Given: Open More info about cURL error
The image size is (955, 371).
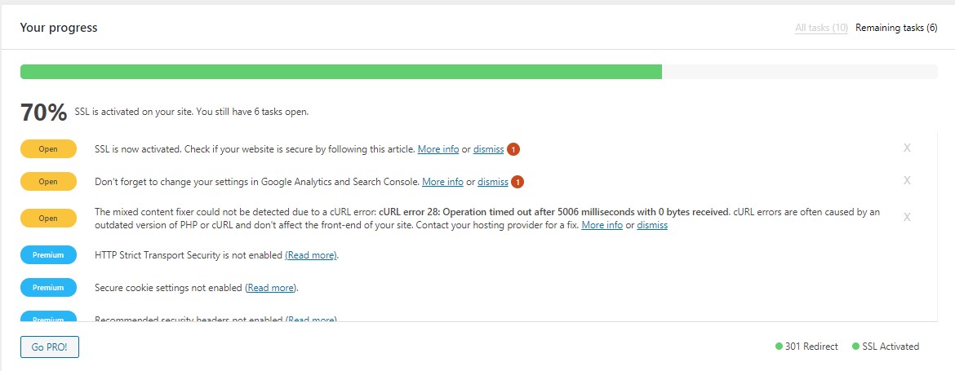Looking at the screenshot, I should (602, 225).
